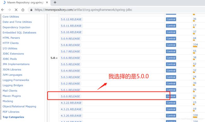Open the Mail Clients category

(10, 90)
